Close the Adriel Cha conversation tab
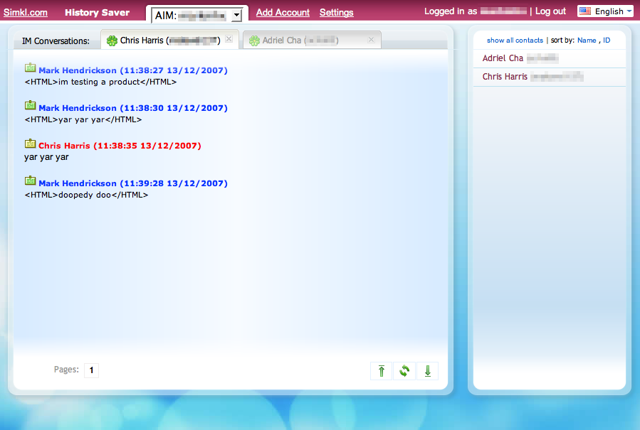Viewport: 640px width, 430px height. [370, 40]
